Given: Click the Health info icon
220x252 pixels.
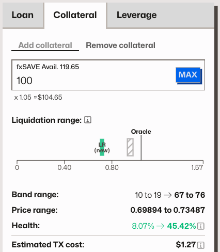Looking at the screenshot, I should pos(201,226).
